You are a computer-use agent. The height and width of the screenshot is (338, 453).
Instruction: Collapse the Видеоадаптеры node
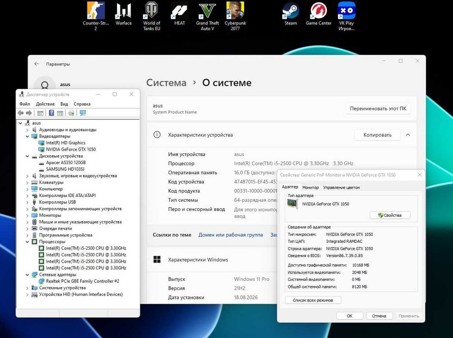tap(28, 136)
